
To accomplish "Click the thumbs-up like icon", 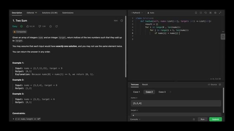I will (x=28, y=26).
